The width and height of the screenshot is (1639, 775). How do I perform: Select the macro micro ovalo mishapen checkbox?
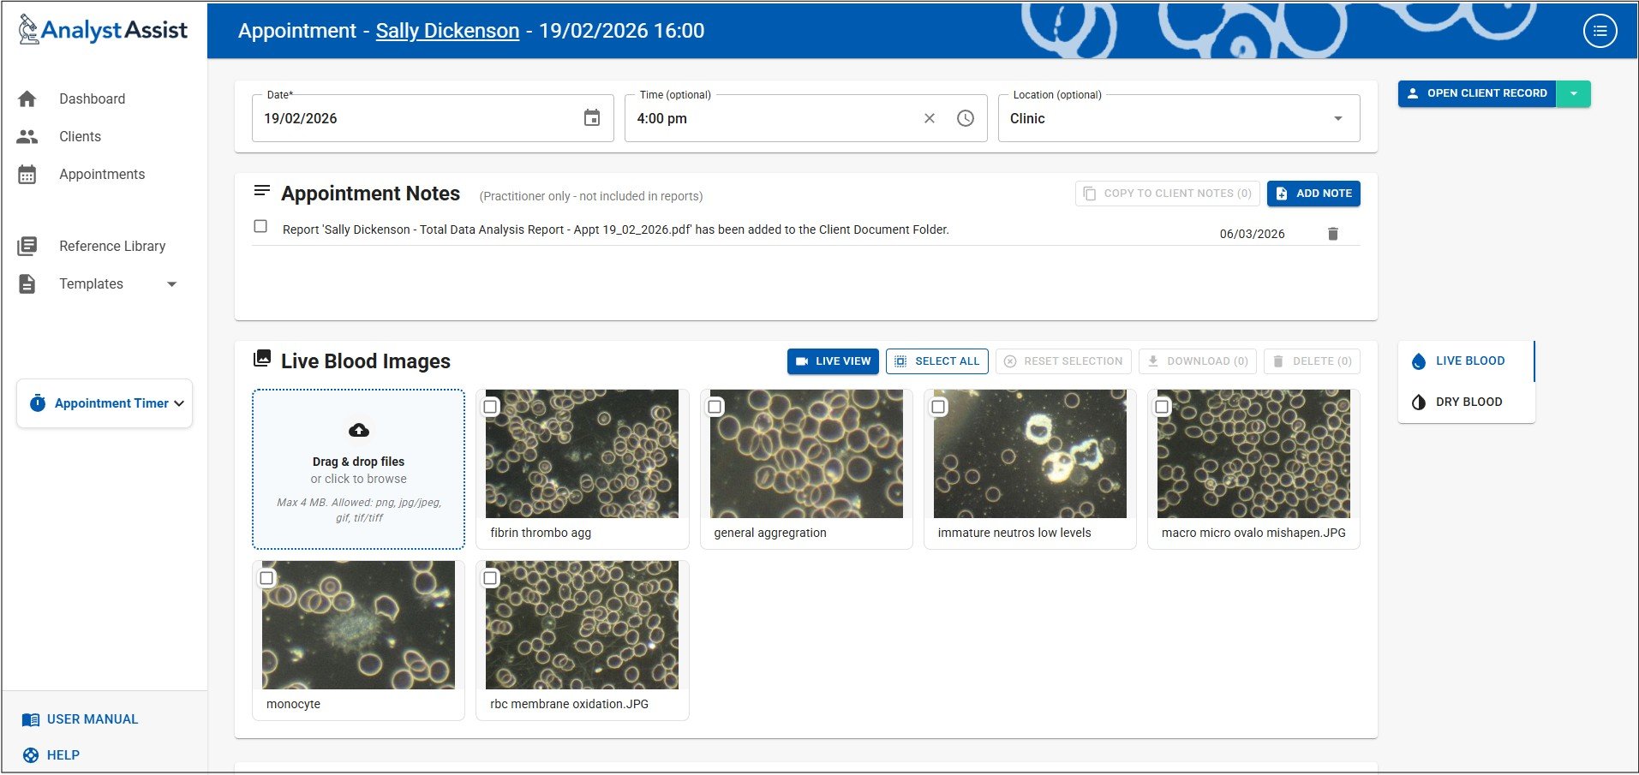click(x=1162, y=407)
